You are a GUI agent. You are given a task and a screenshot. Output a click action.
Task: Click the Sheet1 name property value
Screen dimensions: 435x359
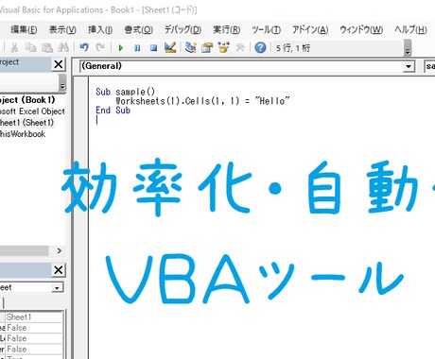[34, 316]
